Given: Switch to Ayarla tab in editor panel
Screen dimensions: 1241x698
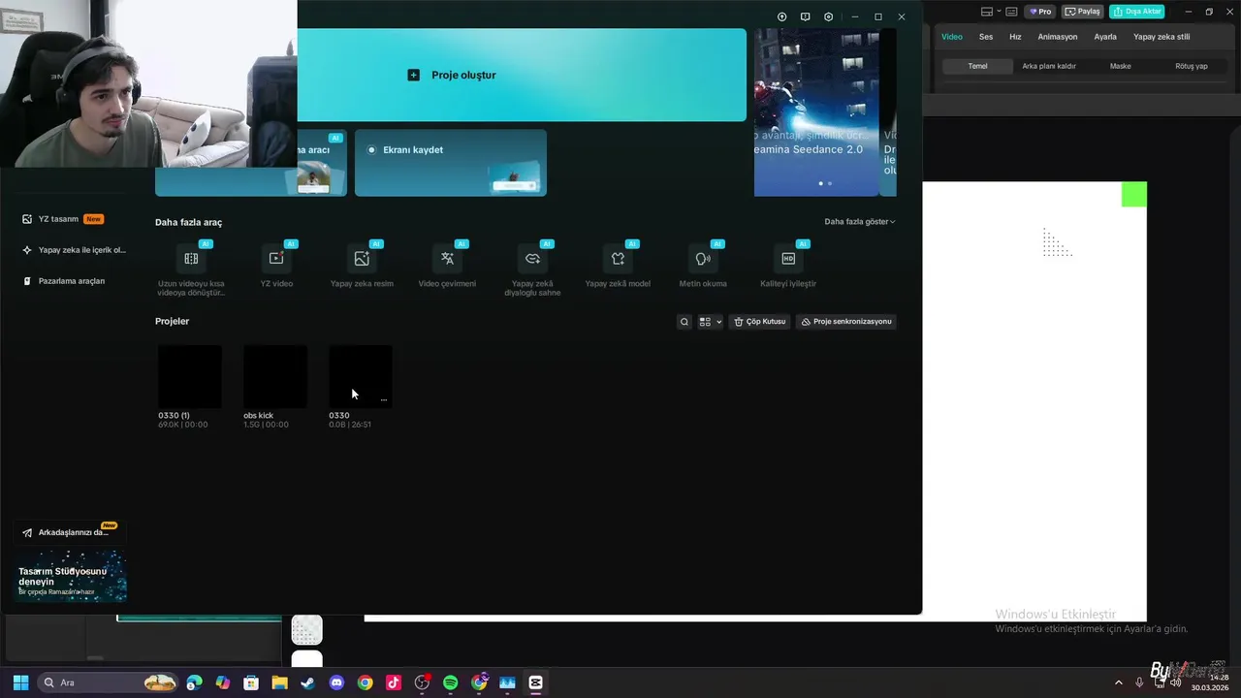Looking at the screenshot, I should (1105, 37).
